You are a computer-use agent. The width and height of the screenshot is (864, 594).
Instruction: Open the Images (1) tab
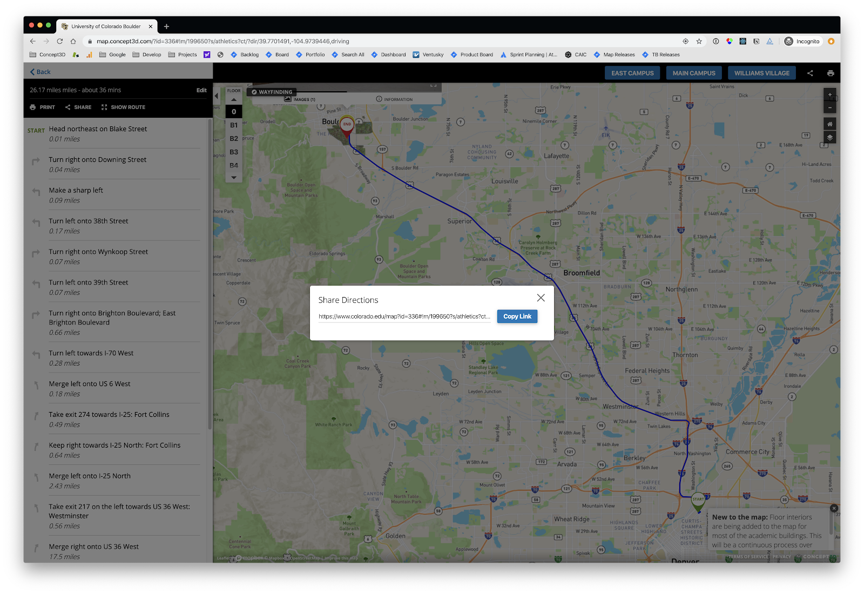(300, 99)
